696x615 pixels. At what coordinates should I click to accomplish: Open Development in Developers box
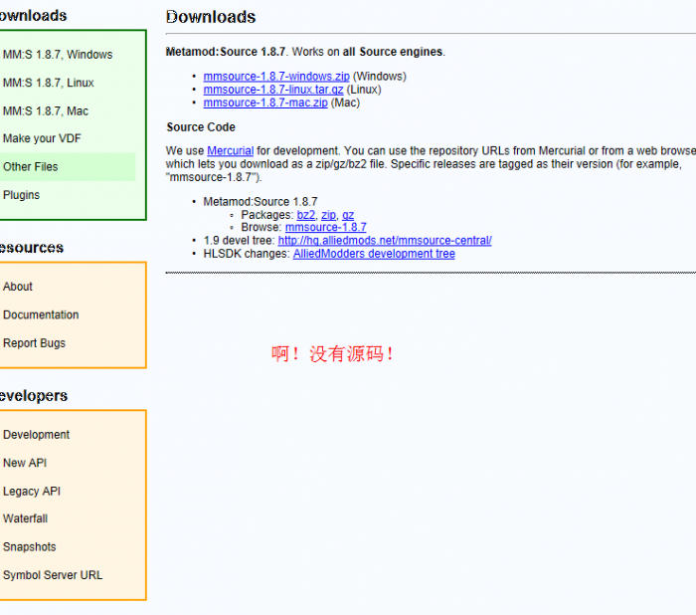click(37, 434)
